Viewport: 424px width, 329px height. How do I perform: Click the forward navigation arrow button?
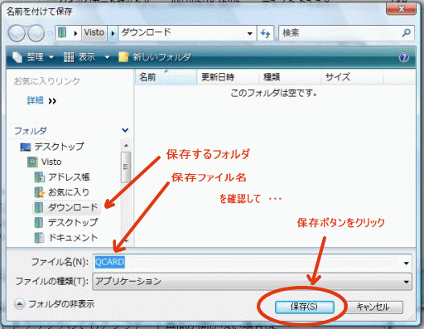[36, 33]
